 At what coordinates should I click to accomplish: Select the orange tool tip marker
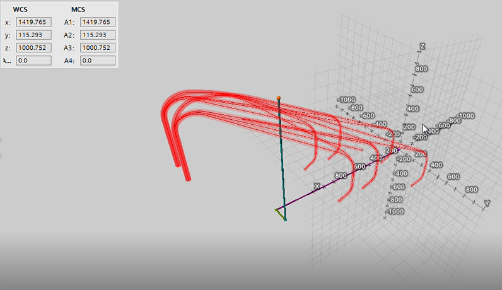coord(278,98)
